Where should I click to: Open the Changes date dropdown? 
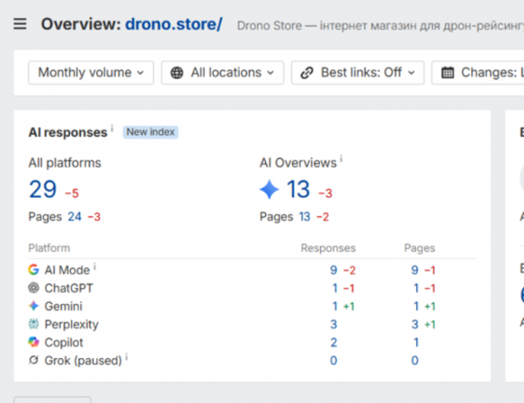coord(478,72)
